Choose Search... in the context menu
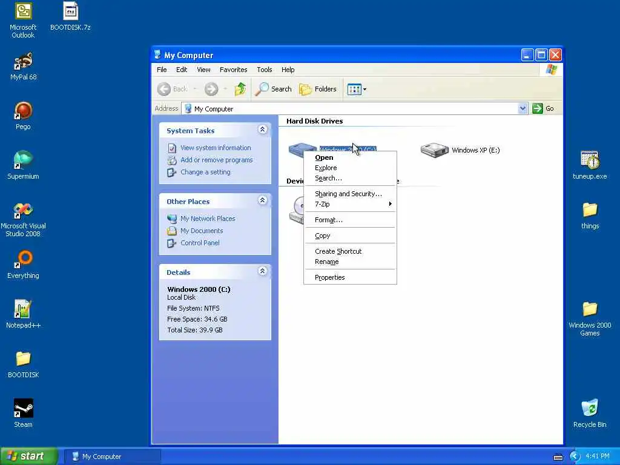The height and width of the screenshot is (465, 620). (x=350, y=178)
